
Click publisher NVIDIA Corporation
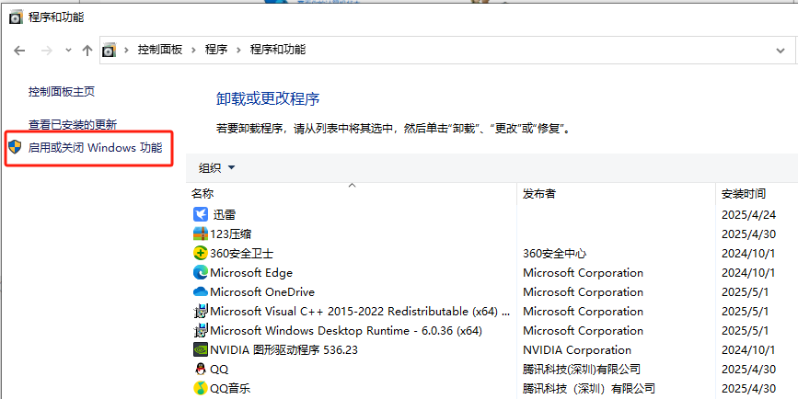click(x=577, y=350)
